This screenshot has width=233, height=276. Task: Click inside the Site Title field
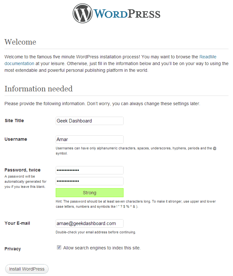[x=89, y=121]
